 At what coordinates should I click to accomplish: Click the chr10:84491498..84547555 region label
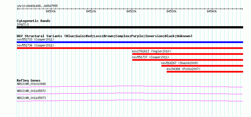point(37,6)
